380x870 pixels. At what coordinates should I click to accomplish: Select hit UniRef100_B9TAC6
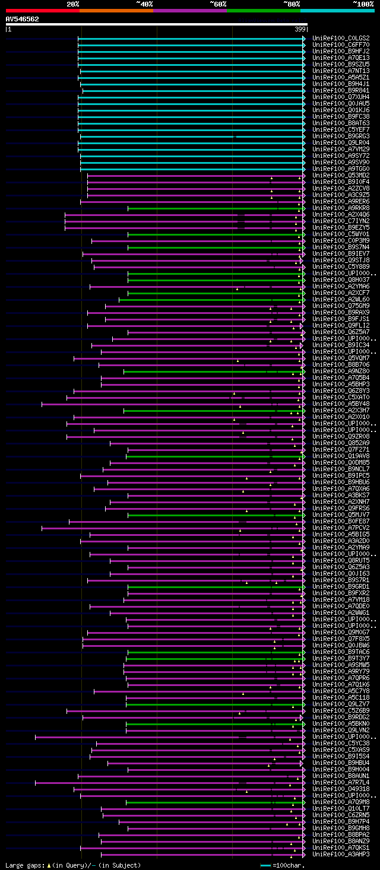[340, 652]
